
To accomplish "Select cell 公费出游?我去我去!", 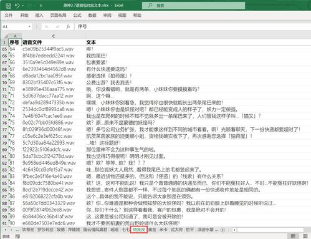I will tap(198, 82).
